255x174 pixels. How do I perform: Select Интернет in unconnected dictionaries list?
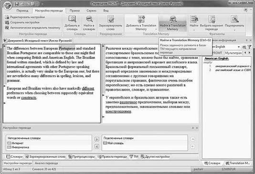15,143
